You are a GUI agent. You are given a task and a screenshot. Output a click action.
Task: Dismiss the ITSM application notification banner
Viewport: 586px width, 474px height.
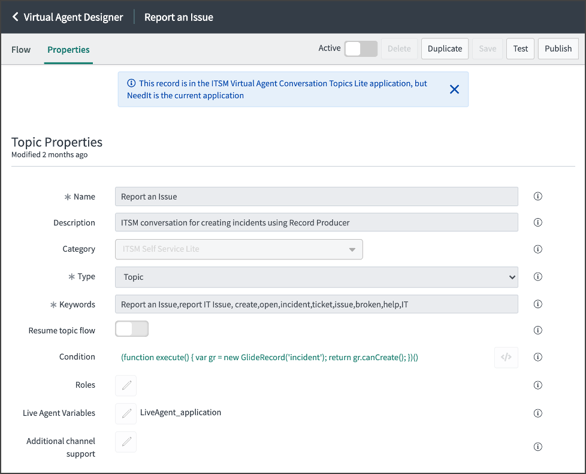pos(454,89)
